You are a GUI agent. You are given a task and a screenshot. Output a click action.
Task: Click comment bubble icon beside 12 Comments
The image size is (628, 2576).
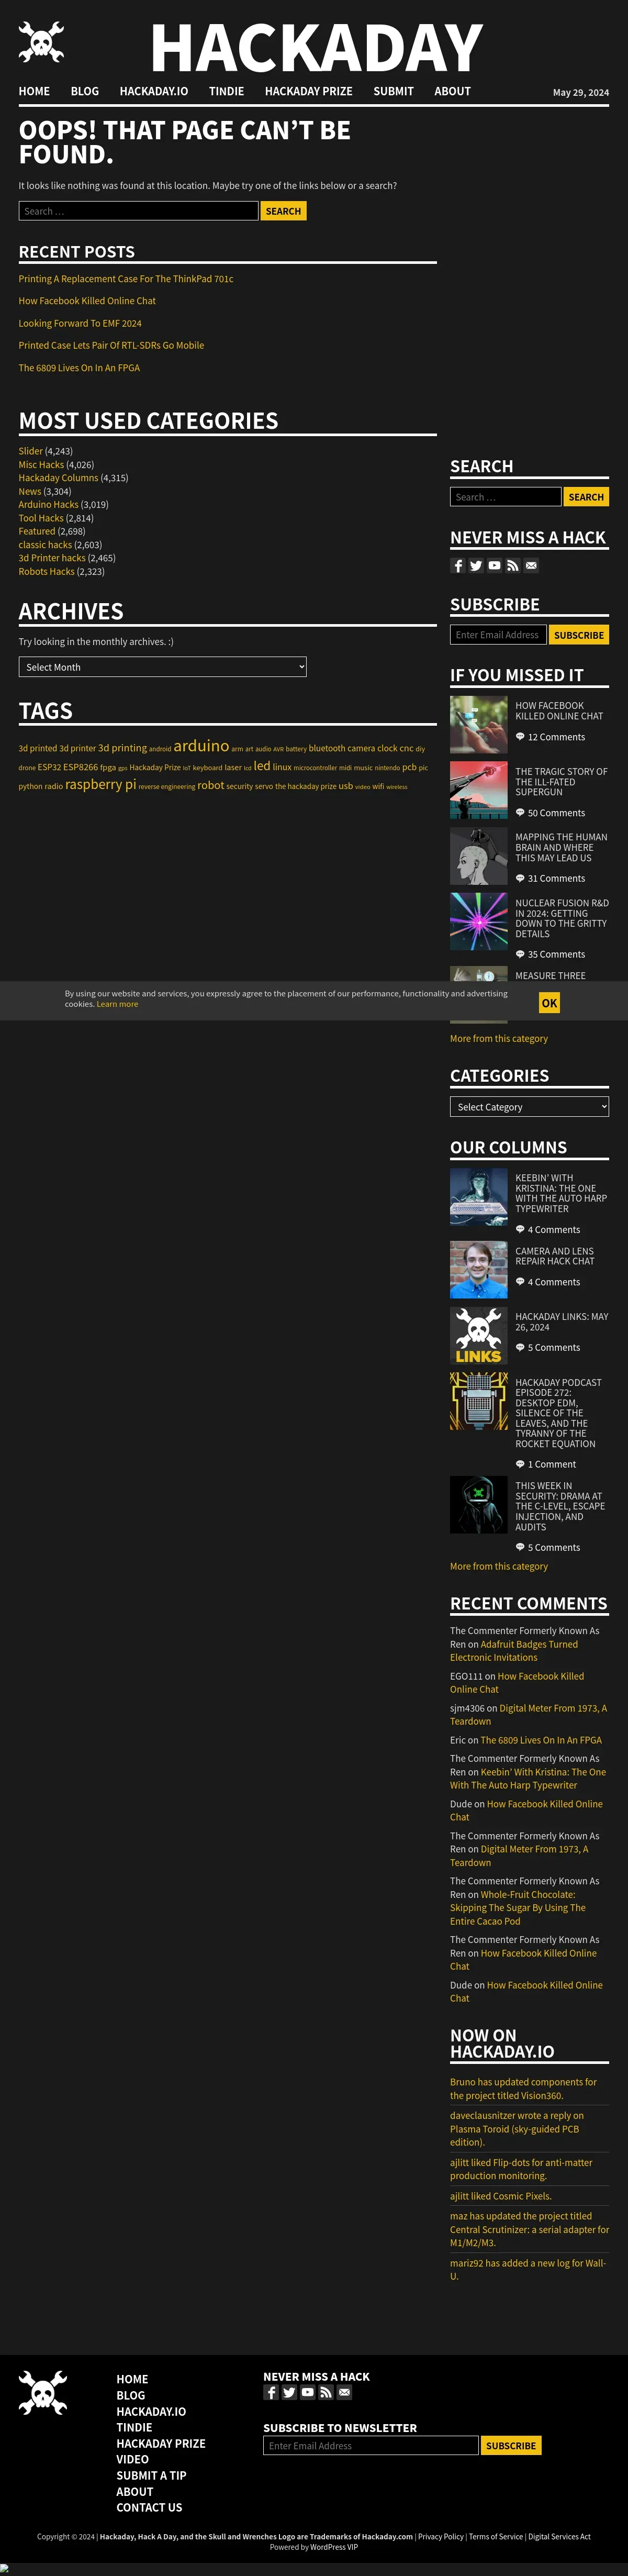tap(520, 737)
